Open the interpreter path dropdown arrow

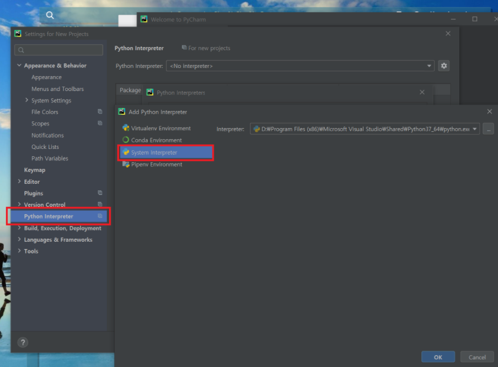click(x=474, y=129)
